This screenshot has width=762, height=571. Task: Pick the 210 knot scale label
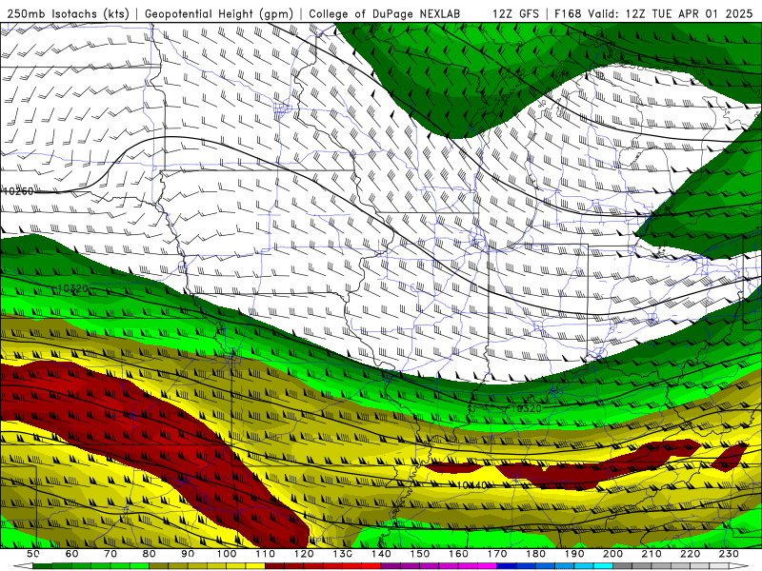(x=652, y=554)
